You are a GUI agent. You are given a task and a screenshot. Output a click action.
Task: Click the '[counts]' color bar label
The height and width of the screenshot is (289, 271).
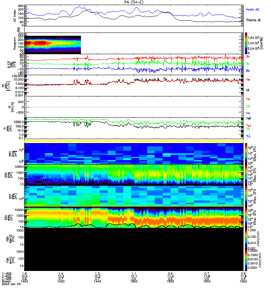261,43
